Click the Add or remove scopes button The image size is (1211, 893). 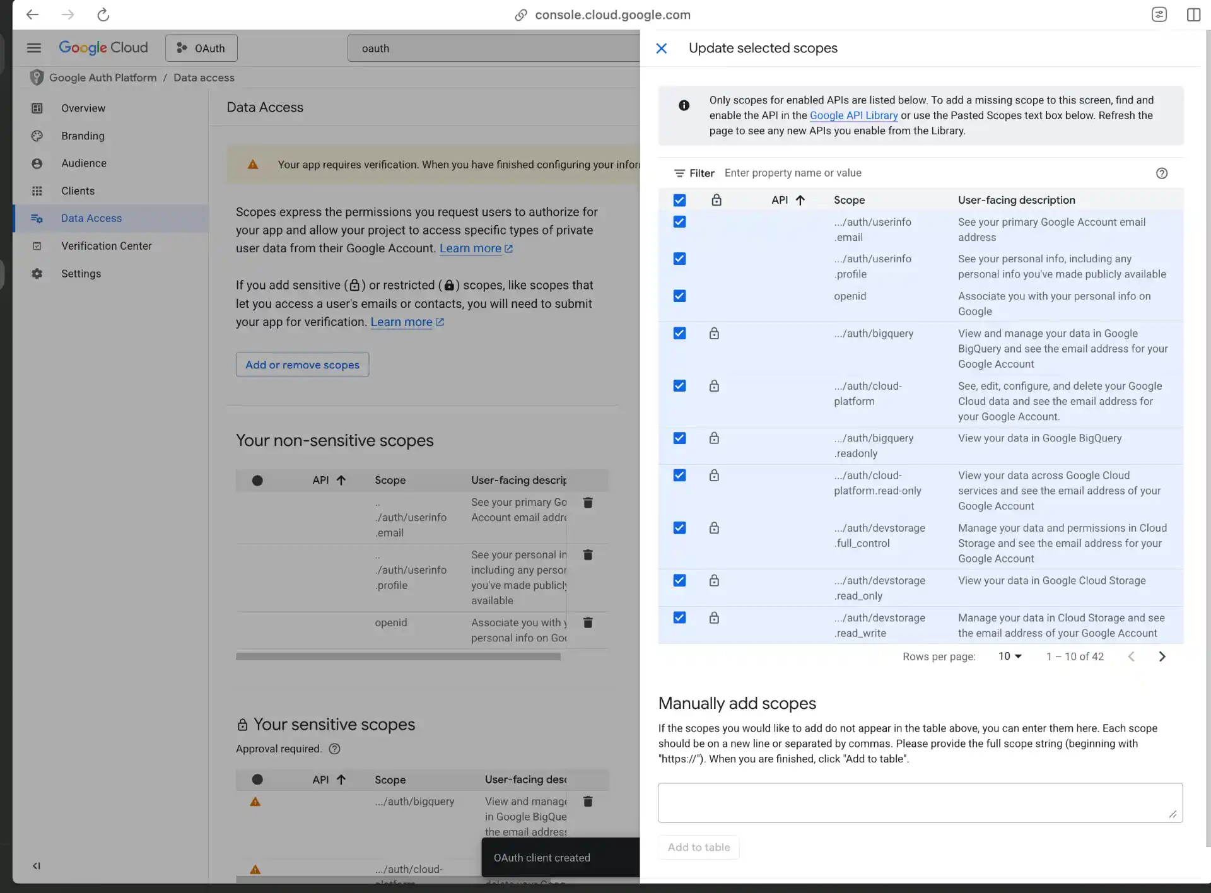pyautogui.click(x=302, y=365)
